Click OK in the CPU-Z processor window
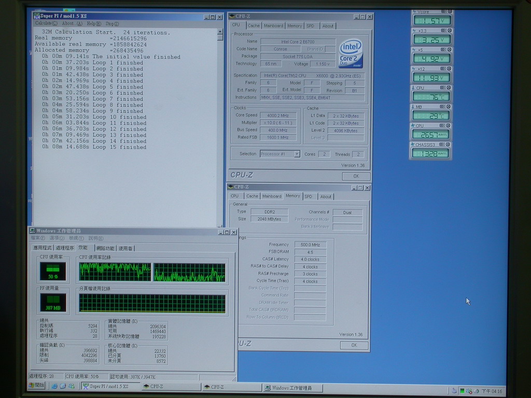 click(x=356, y=176)
